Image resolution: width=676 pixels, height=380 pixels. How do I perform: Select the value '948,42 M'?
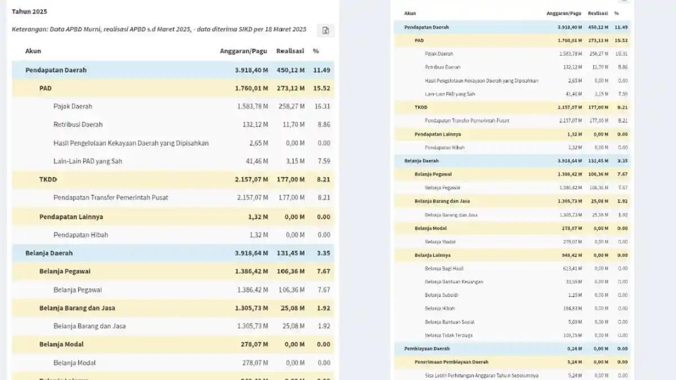(571, 255)
